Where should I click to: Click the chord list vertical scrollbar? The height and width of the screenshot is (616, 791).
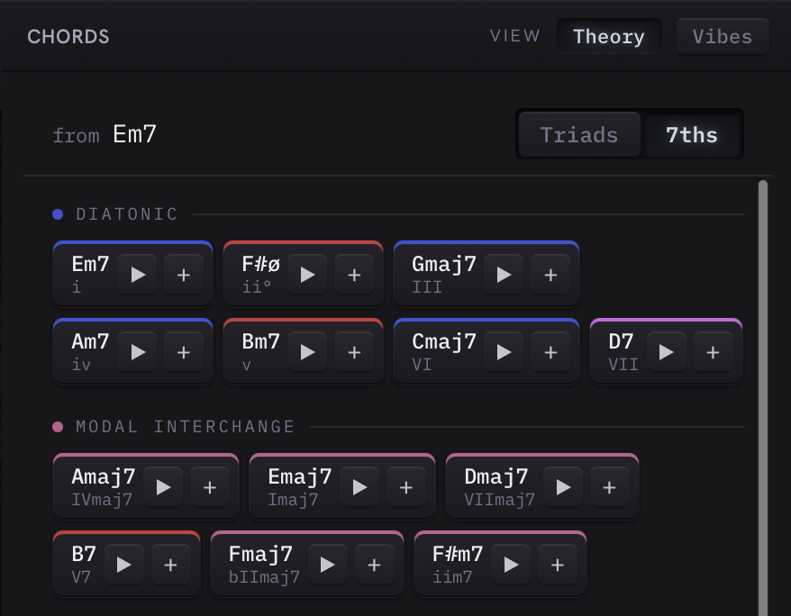click(x=763, y=397)
